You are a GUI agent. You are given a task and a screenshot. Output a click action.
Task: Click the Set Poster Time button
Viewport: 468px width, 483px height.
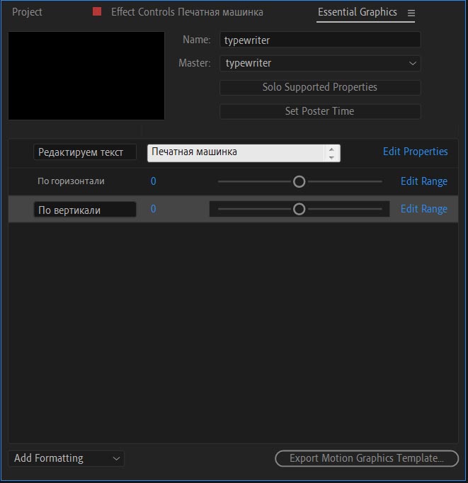(x=320, y=111)
